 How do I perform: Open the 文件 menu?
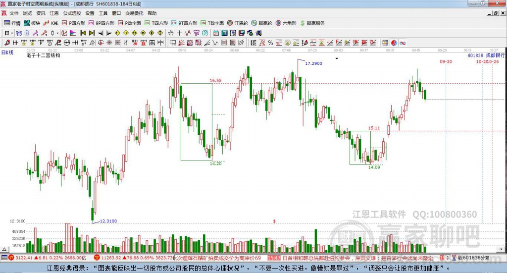tap(14, 13)
